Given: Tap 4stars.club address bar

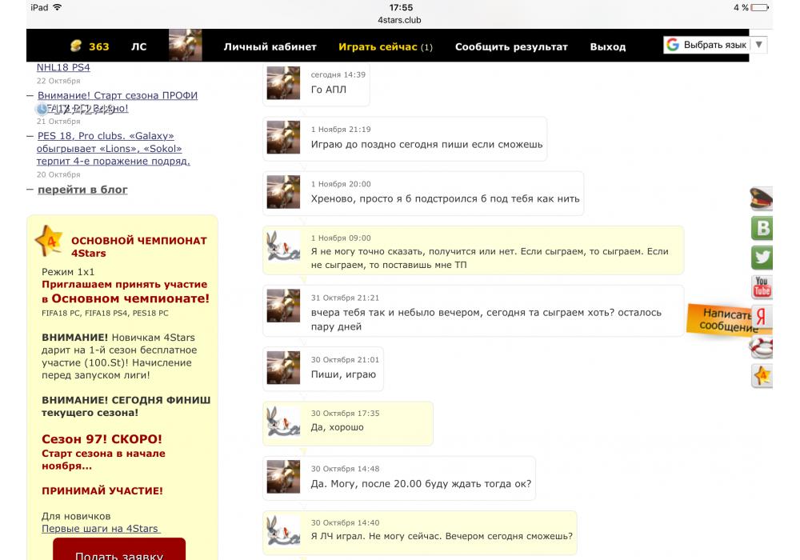Looking at the screenshot, I should point(399,20).
